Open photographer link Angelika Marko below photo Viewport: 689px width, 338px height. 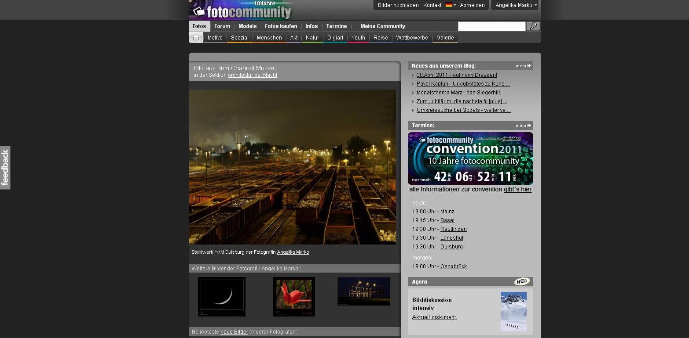pos(293,252)
